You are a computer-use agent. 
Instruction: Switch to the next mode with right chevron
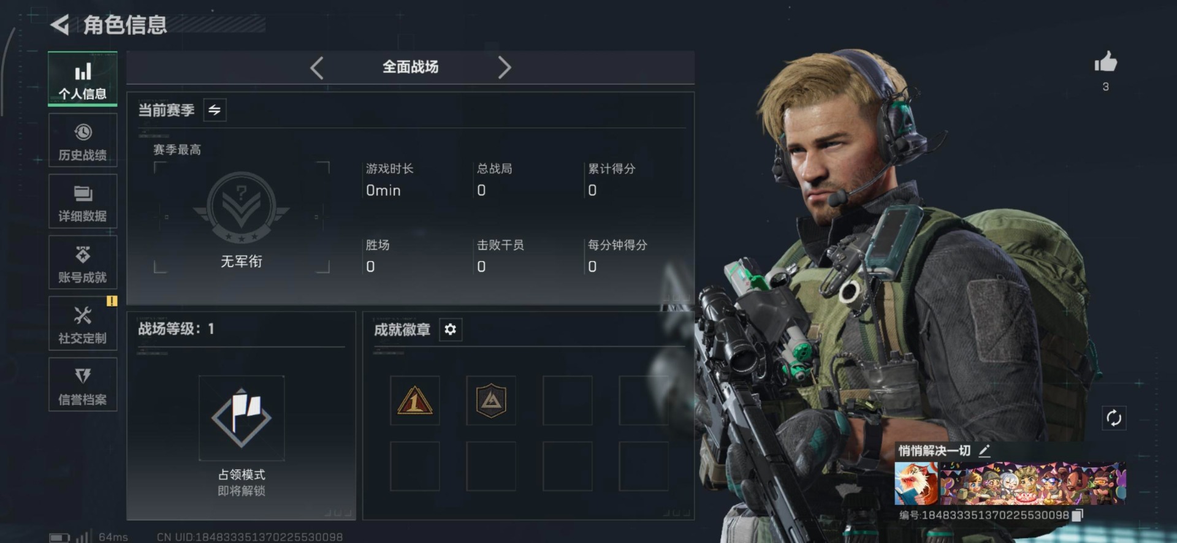pos(504,67)
